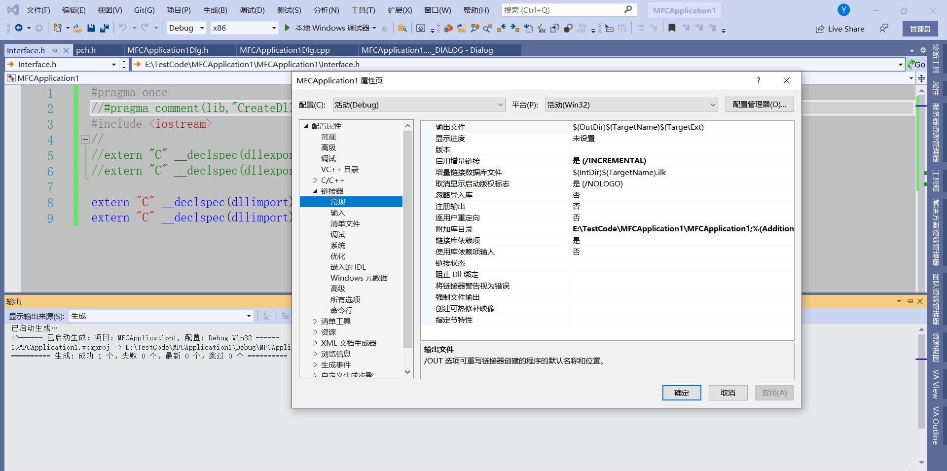Expand the C/C++ node in the property tree
The width and height of the screenshot is (947, 471).
(315, 181)
